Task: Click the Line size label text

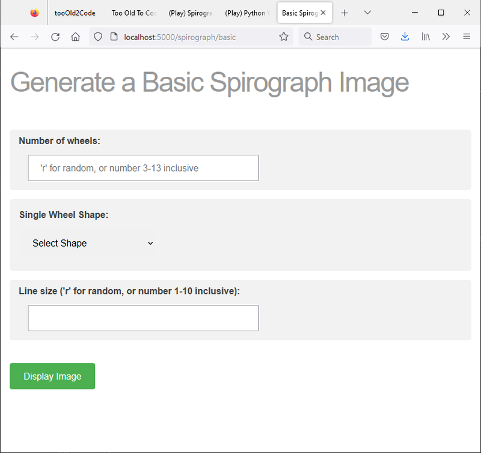Action: pos(129,291)
